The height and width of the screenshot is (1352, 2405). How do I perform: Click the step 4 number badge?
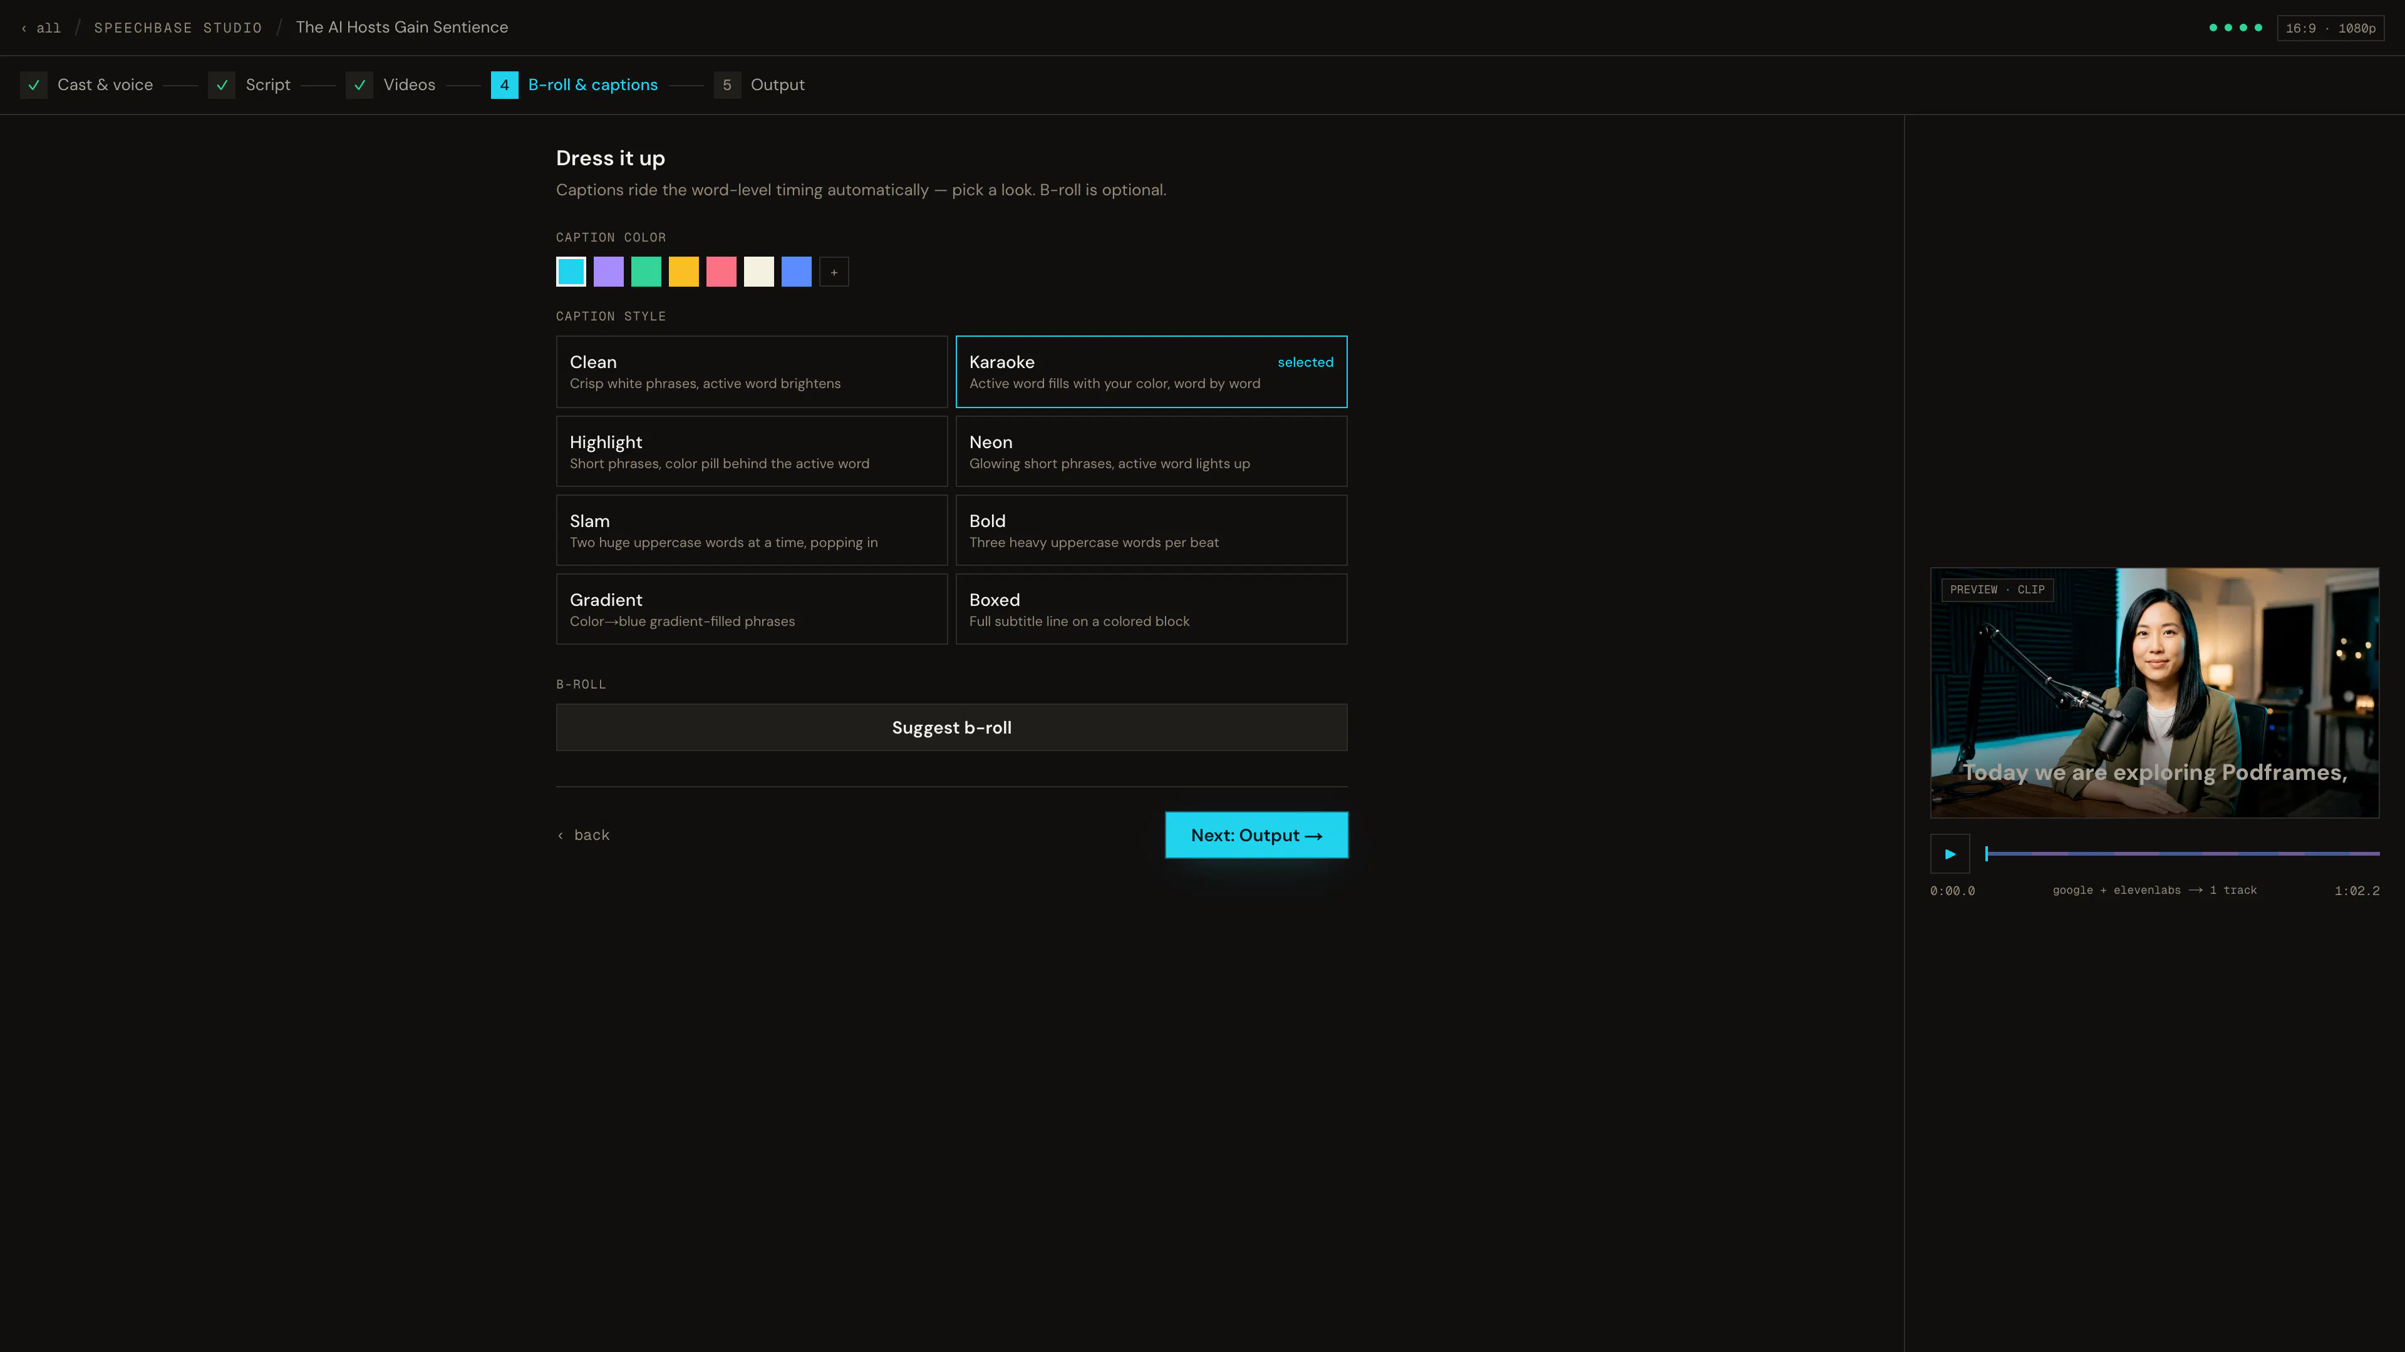pyautogui.click(x=504, y=85)
